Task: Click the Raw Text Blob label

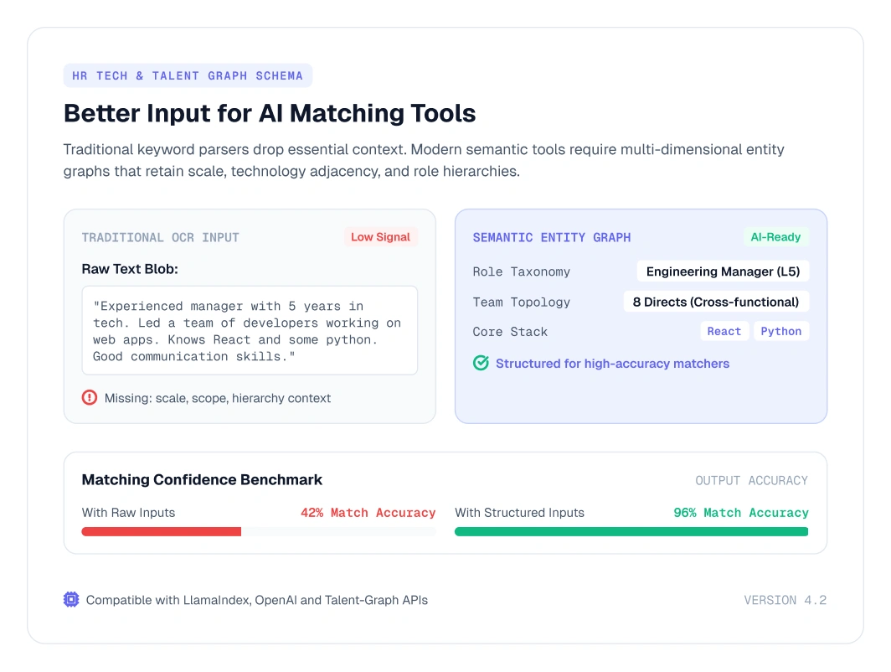Action: [130, 269]
